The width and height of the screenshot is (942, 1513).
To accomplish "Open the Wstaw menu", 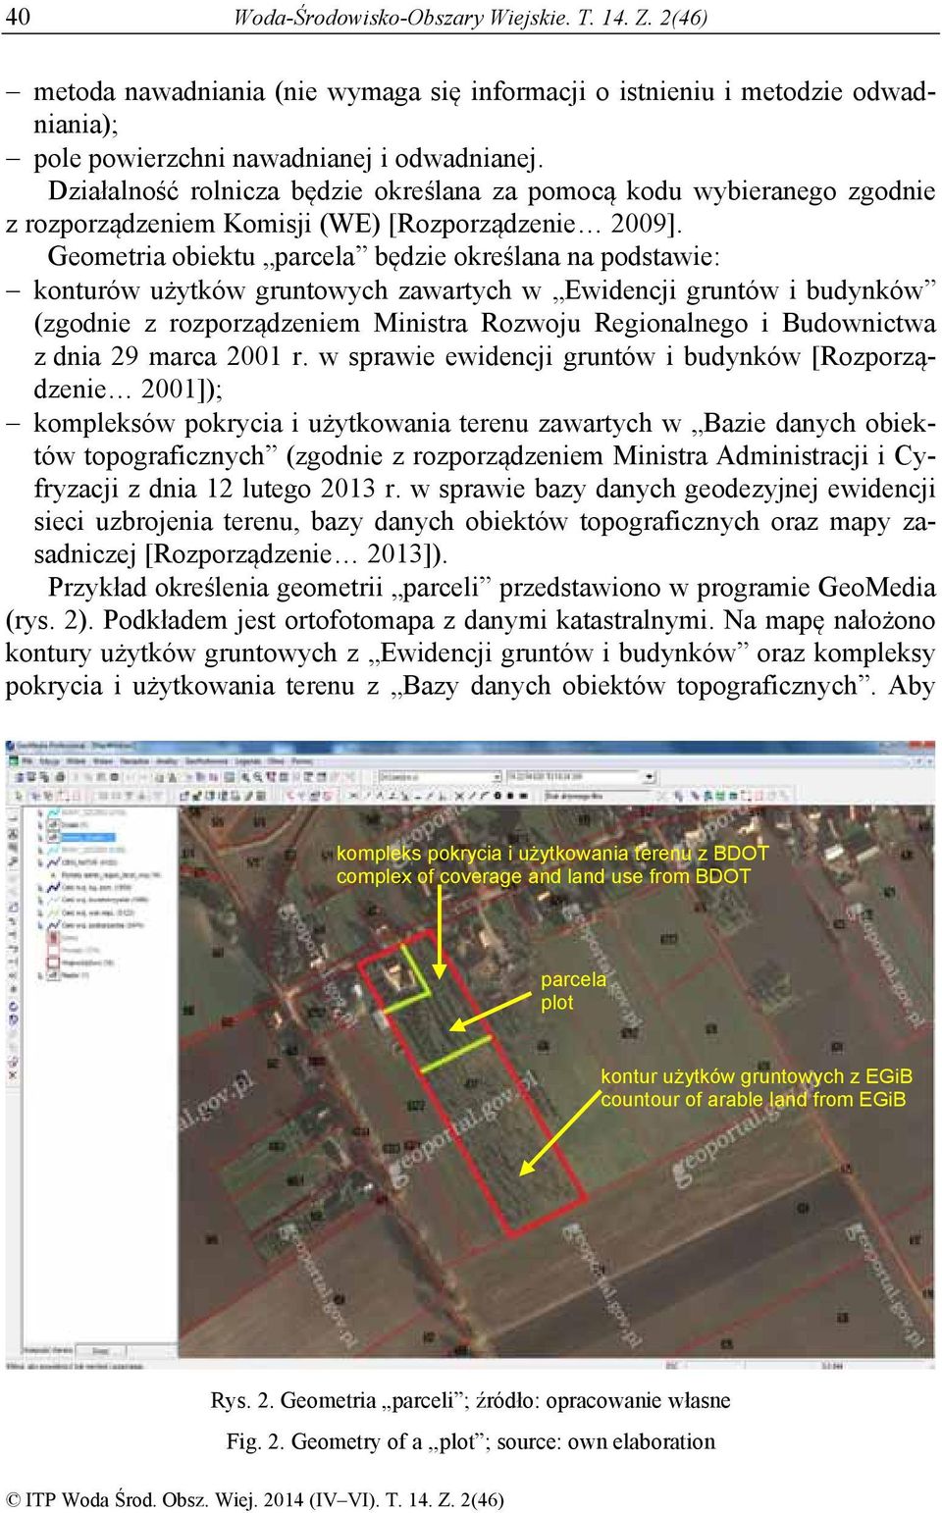I will click(102, 761).
